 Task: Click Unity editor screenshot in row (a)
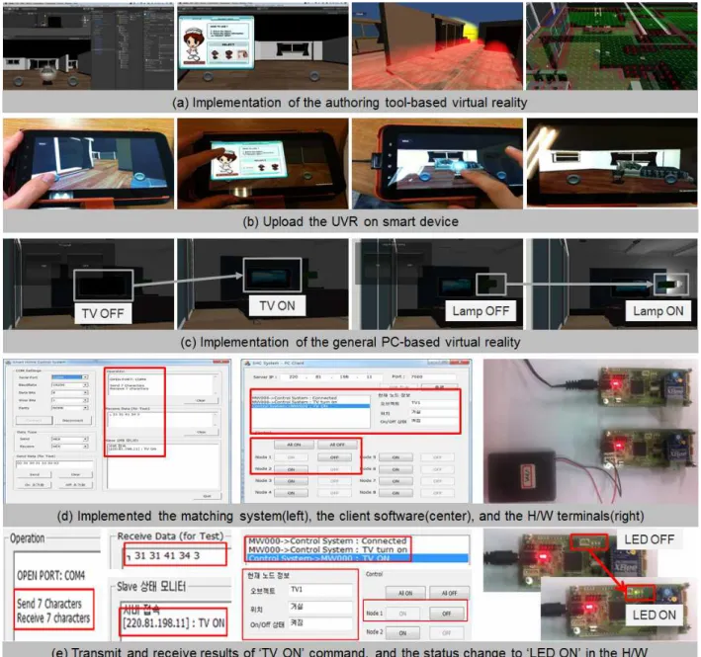89,46
